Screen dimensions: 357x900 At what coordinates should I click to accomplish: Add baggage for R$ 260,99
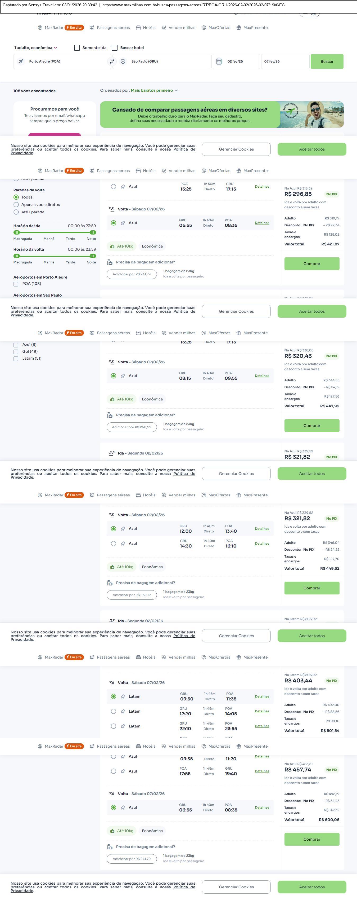pyautogui.click(x=132, y=427)
